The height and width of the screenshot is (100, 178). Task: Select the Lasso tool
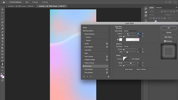pos(2,19)
